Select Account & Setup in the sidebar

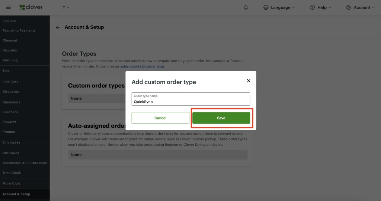click(x=16, y=194)
